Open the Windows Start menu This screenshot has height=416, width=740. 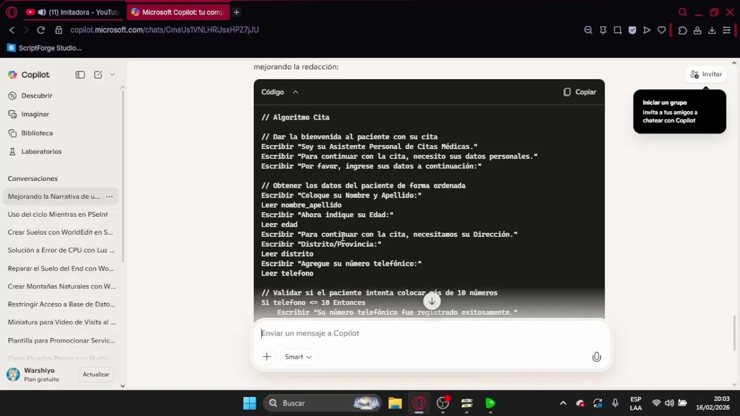coord(250,403)
